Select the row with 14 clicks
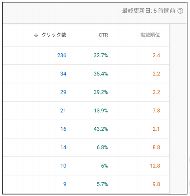This screenshot has width=190, height=196. click(86, 147)
